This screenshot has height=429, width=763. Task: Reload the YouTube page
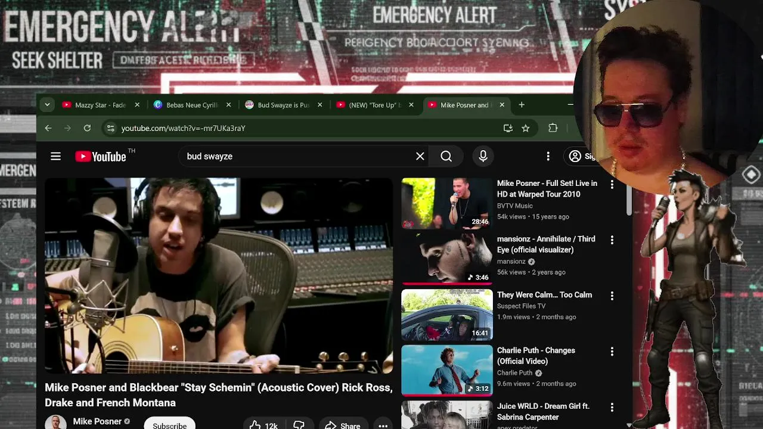point(87,128)
